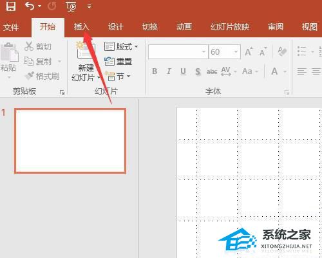The width and height of the screenshot is (322, 258).
Task: Click the 重置 (Reset) slide button
Action: (118, 62)
